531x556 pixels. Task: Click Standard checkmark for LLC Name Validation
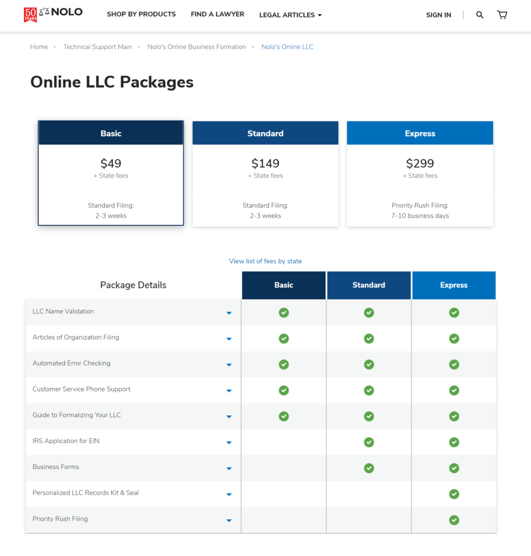click(369, 312)
